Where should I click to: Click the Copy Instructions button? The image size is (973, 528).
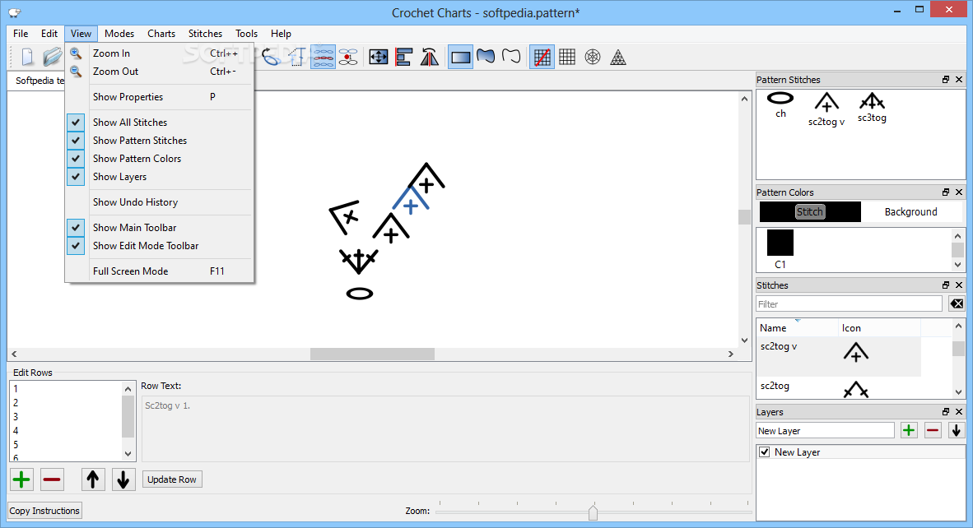[x=44, y=511]
